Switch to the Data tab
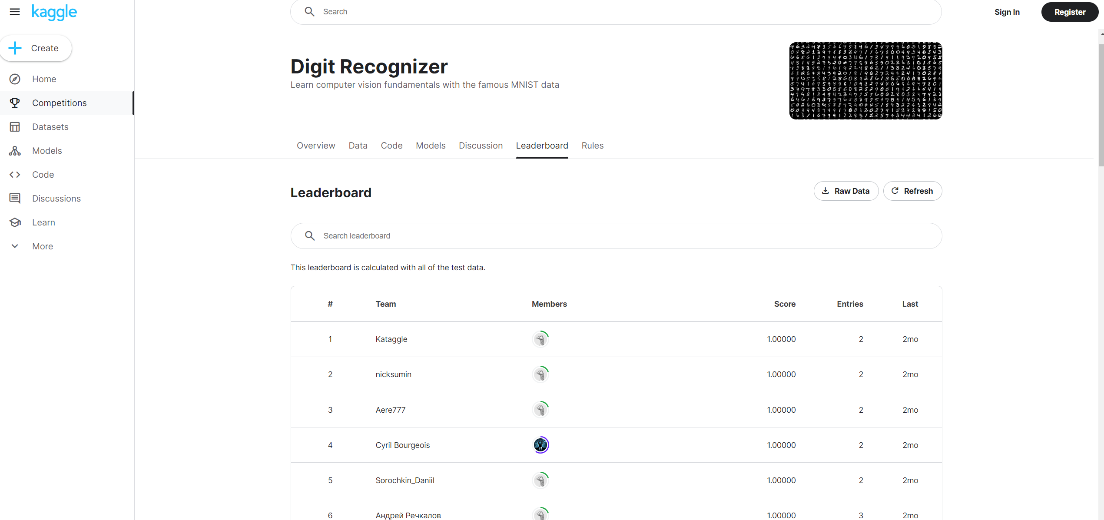 tap(358, 146)
